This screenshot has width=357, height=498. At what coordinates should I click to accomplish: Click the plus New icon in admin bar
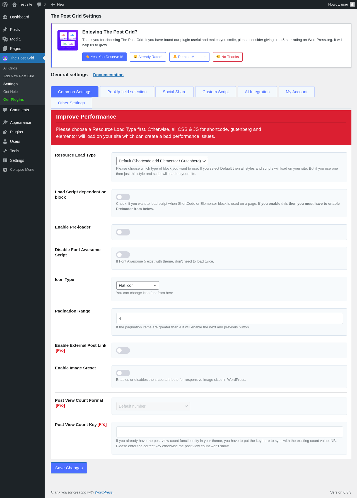point(53,4)
